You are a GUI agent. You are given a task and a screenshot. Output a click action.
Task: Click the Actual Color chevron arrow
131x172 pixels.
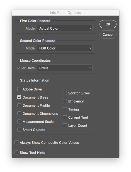[90, 28]
